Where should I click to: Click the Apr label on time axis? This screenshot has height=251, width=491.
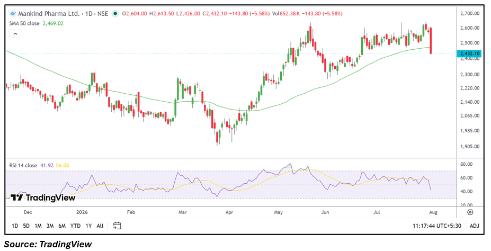coord(229,212)
